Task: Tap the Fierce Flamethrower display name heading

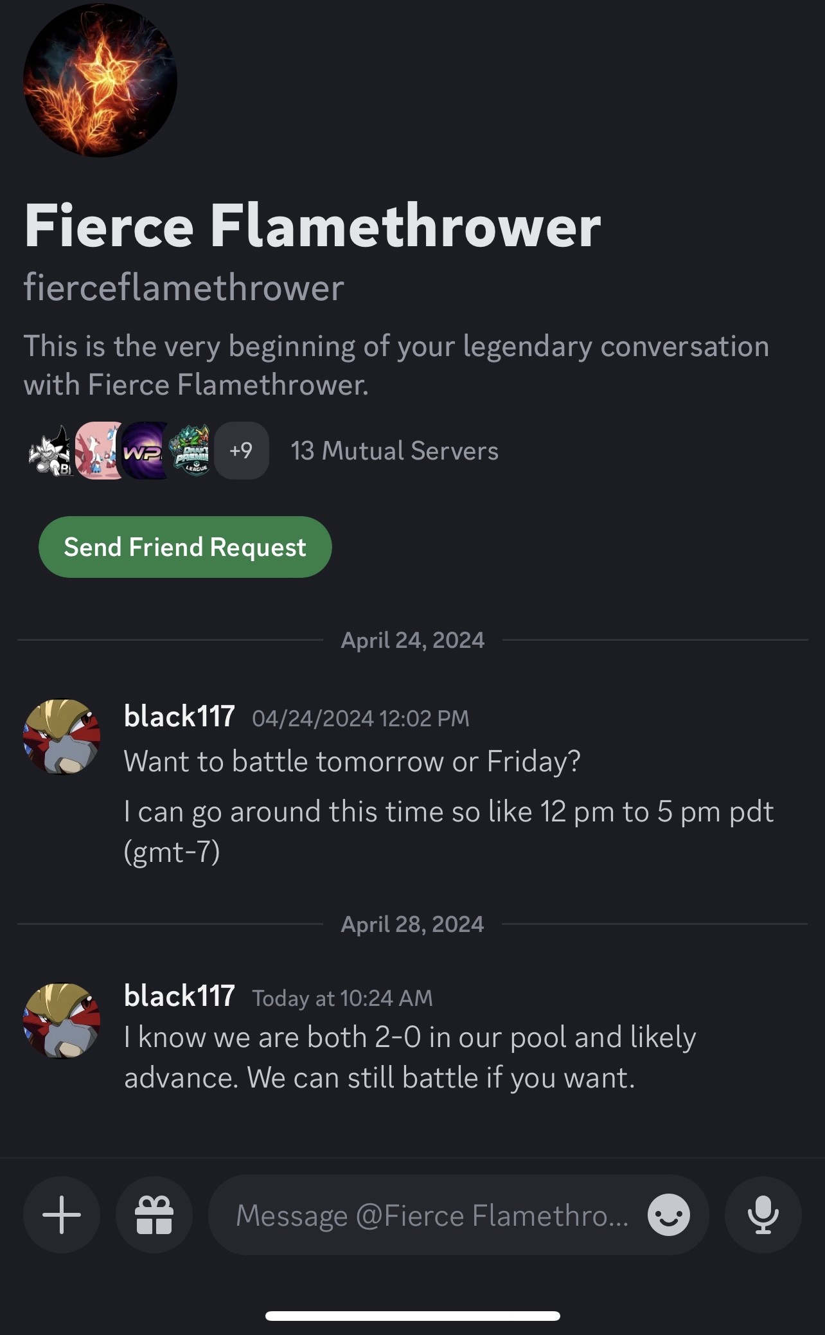Action: click(x=312, y=226)
